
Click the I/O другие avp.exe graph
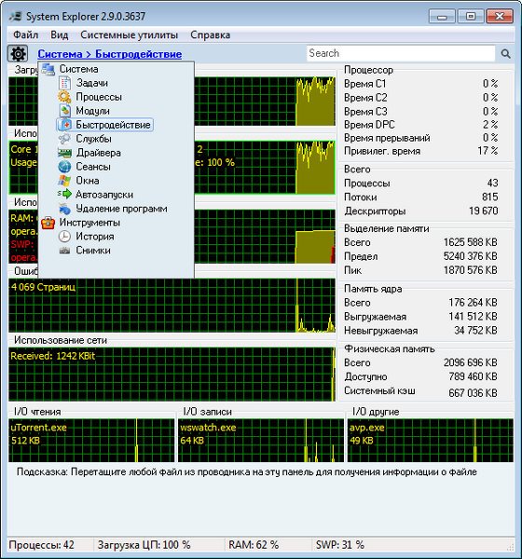tap(431, 441)
